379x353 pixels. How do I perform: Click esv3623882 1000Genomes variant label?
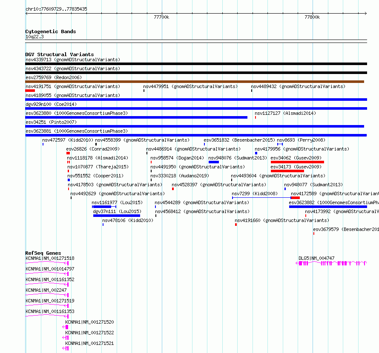point(334,202)
